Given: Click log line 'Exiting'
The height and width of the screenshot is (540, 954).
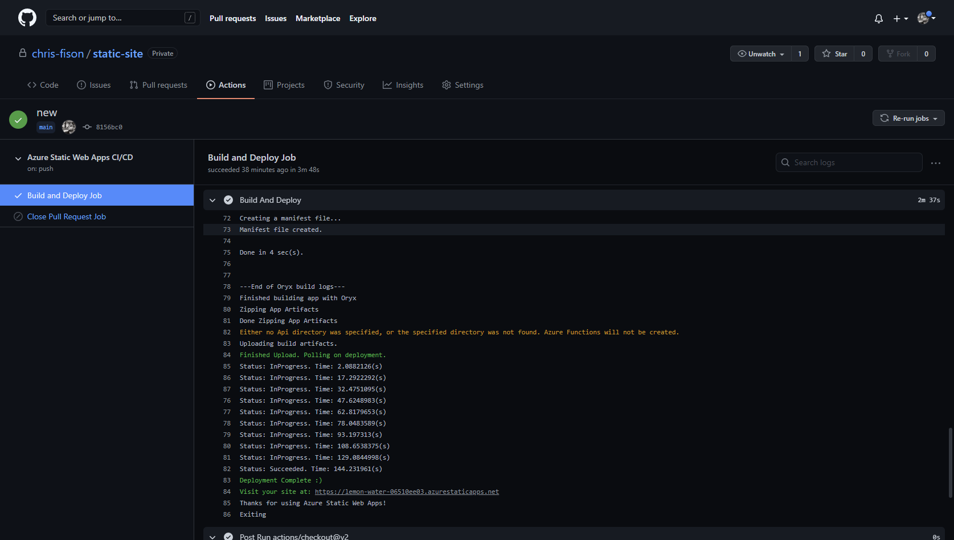Looking at the screenshot, I should tap(253, 514).
